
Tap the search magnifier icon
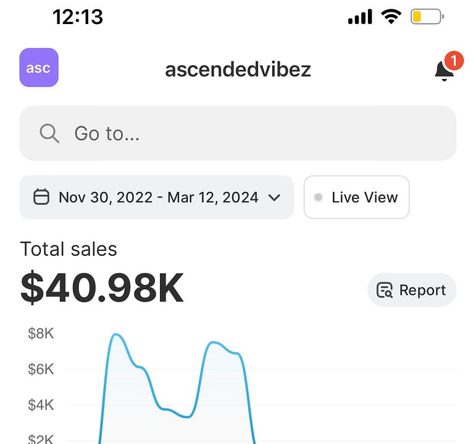pos(49,133)
